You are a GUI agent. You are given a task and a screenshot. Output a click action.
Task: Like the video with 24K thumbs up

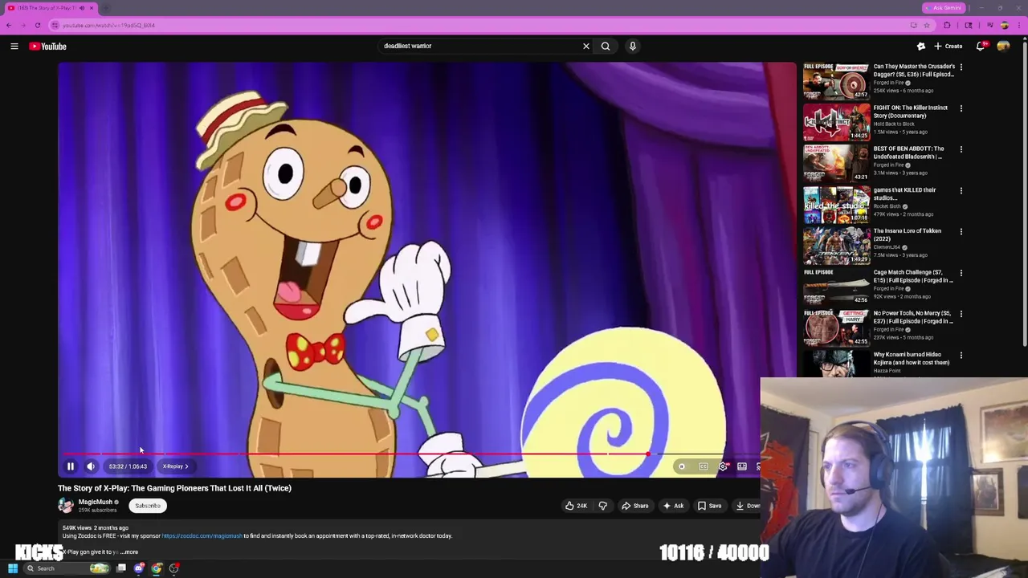point(576,506)
